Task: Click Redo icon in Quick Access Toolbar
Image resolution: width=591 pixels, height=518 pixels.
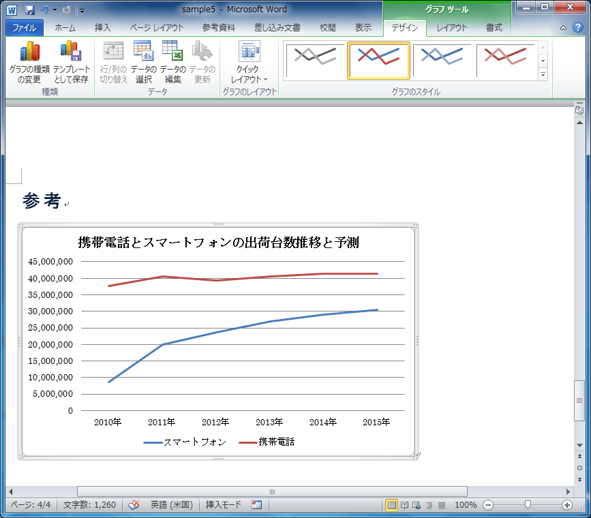Action: tap(67, 10)
